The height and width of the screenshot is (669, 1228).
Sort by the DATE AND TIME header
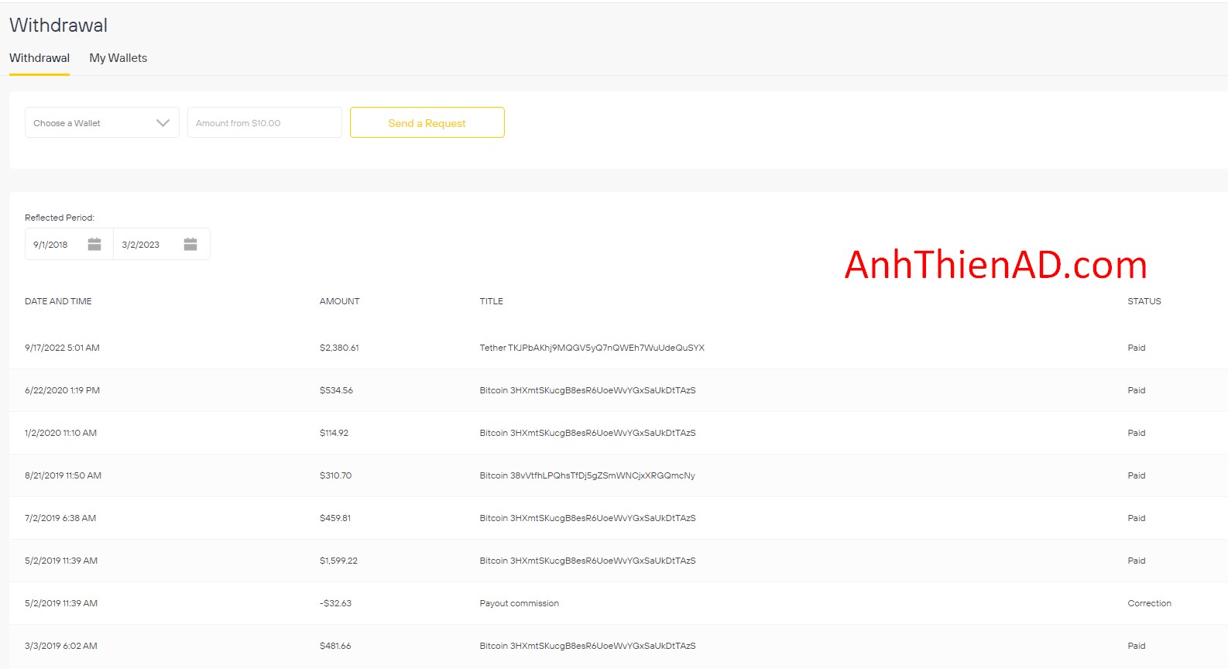coord(58,301)
